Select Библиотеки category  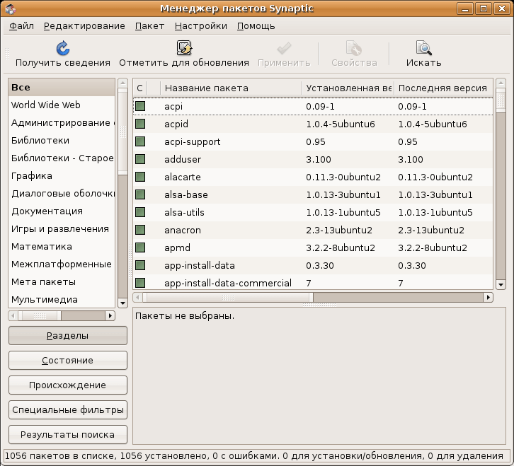62,141
